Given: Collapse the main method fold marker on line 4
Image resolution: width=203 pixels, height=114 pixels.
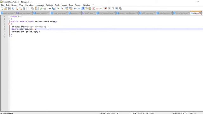Looking at the screenshot, I should point(10,24).
